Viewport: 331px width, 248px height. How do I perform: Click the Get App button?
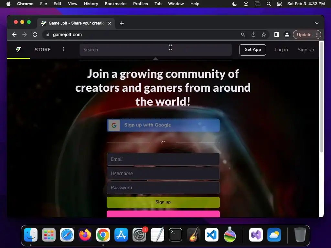point(253,50)
